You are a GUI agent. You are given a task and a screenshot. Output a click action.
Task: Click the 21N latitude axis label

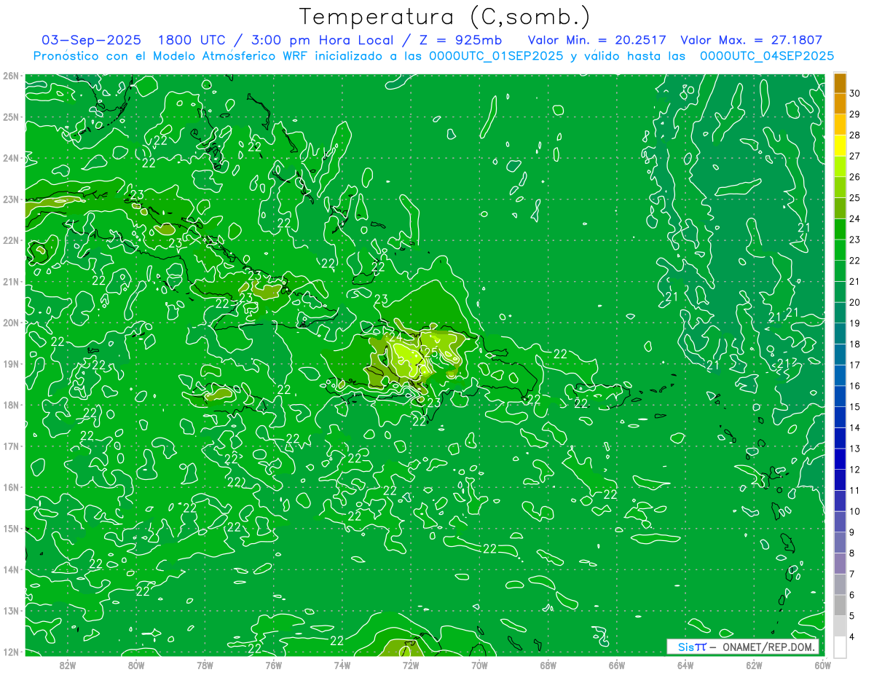pos(10,281)
